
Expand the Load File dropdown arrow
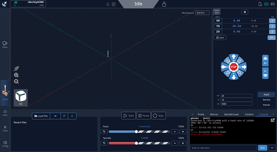[x=55, y=116]
